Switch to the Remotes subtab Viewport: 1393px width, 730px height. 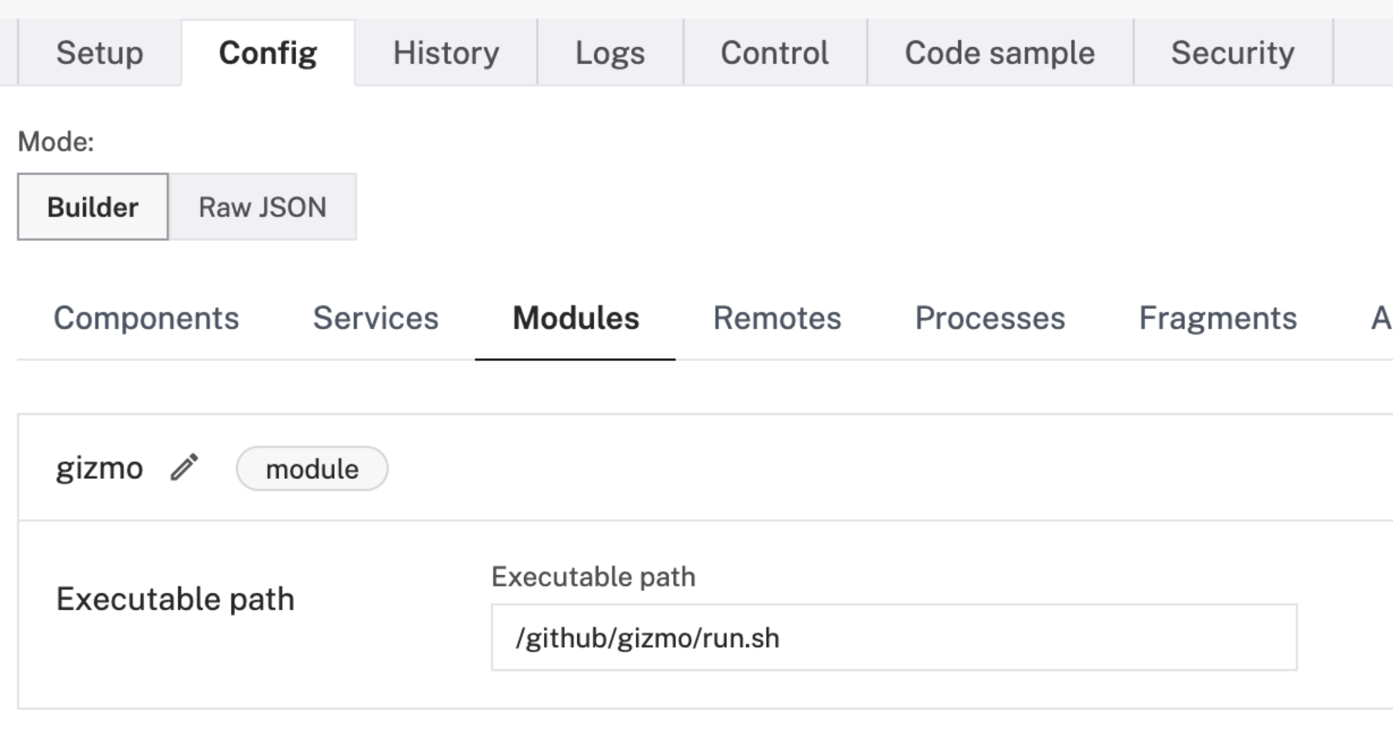pyautogui.click(x=777, y=318)
